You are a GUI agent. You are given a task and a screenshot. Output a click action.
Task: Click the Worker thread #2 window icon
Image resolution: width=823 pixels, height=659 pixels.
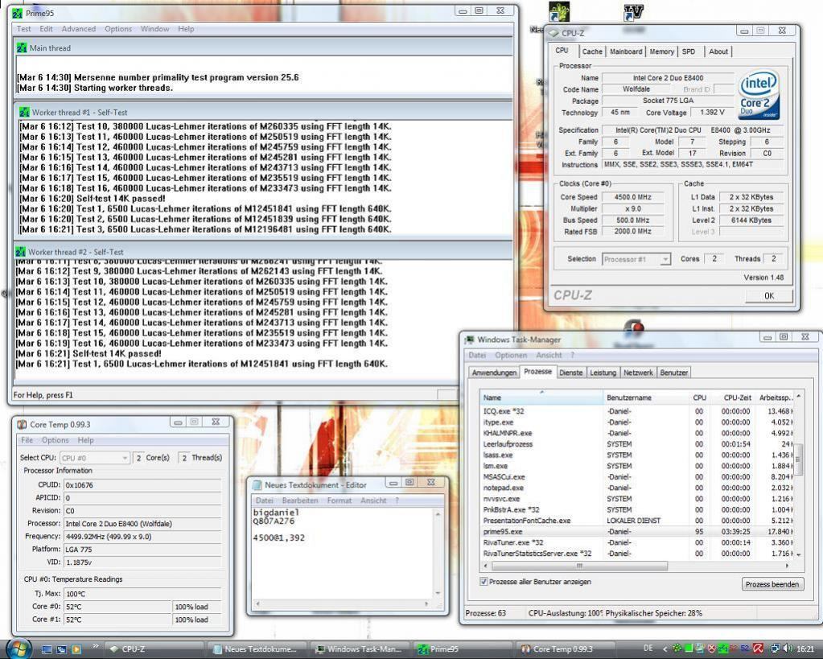pos(20,252)
